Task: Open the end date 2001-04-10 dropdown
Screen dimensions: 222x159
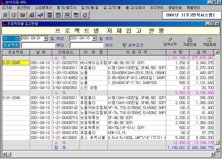Action: tap(94, 38)
